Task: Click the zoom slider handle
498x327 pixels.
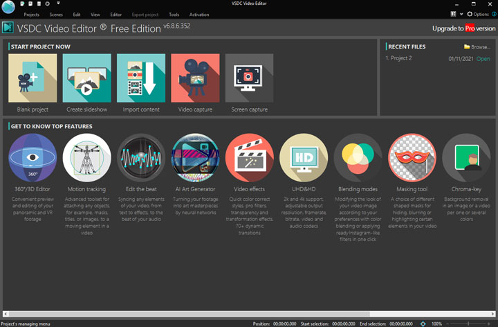Action: 468,324
